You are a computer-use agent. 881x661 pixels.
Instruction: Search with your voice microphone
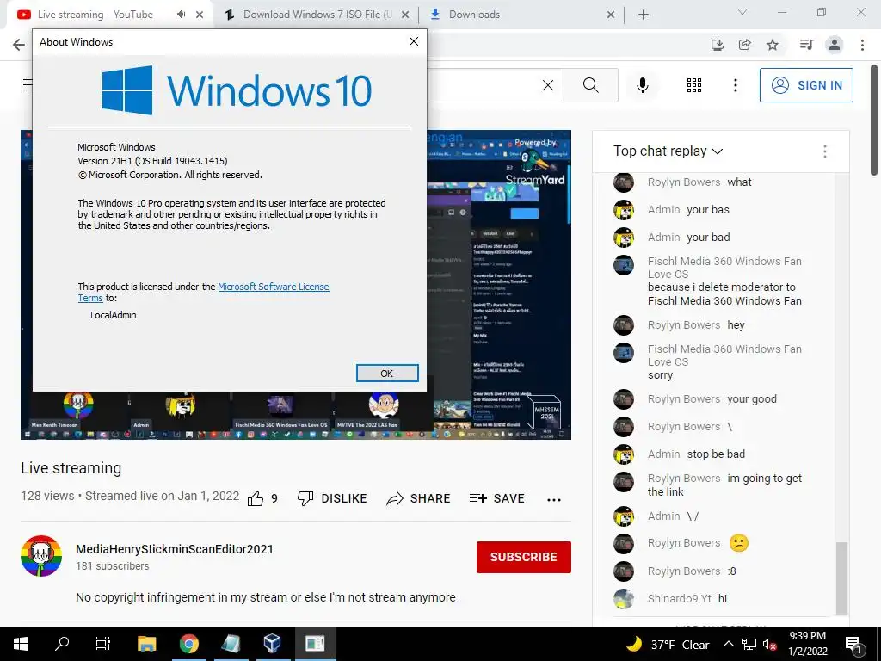click(642, 85)
